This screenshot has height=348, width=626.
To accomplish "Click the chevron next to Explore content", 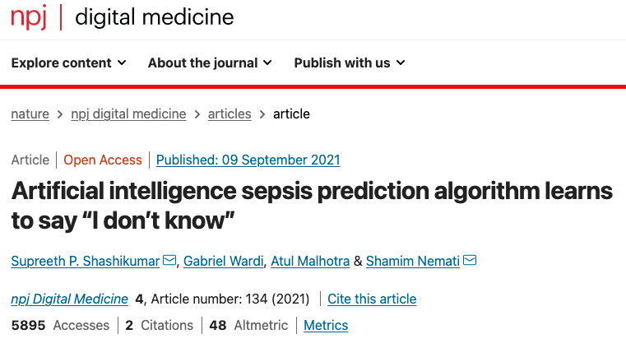I will coord(122,63).
